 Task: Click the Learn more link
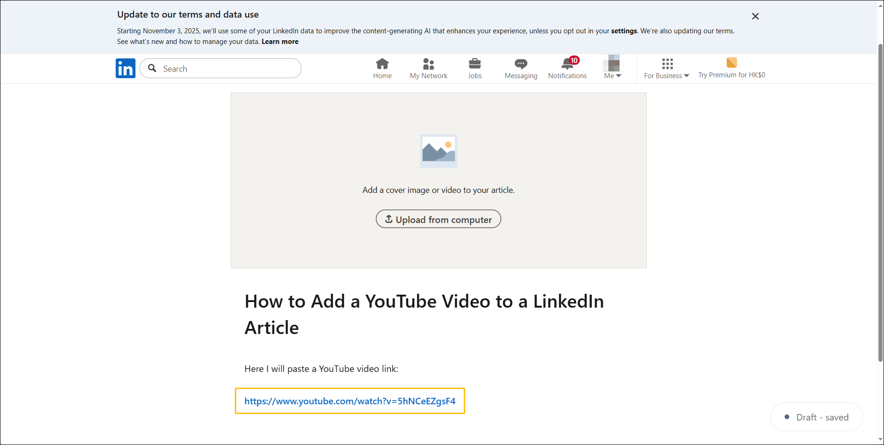[280, 42]
